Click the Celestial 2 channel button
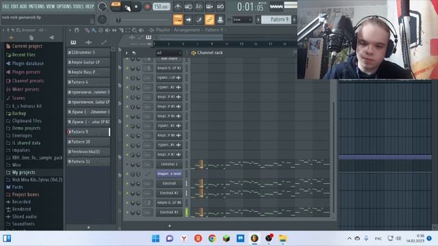Viewport: 438px width, 246px height. [169, 164]
